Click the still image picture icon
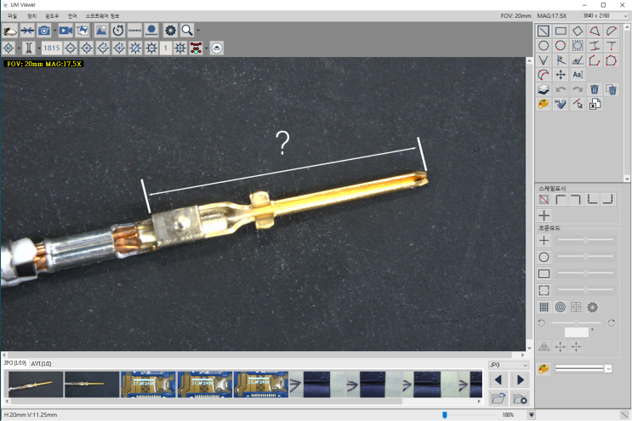 [x=101, y=31]
